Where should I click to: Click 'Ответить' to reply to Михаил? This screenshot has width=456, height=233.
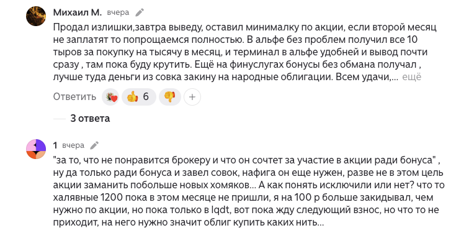point(74,97)
